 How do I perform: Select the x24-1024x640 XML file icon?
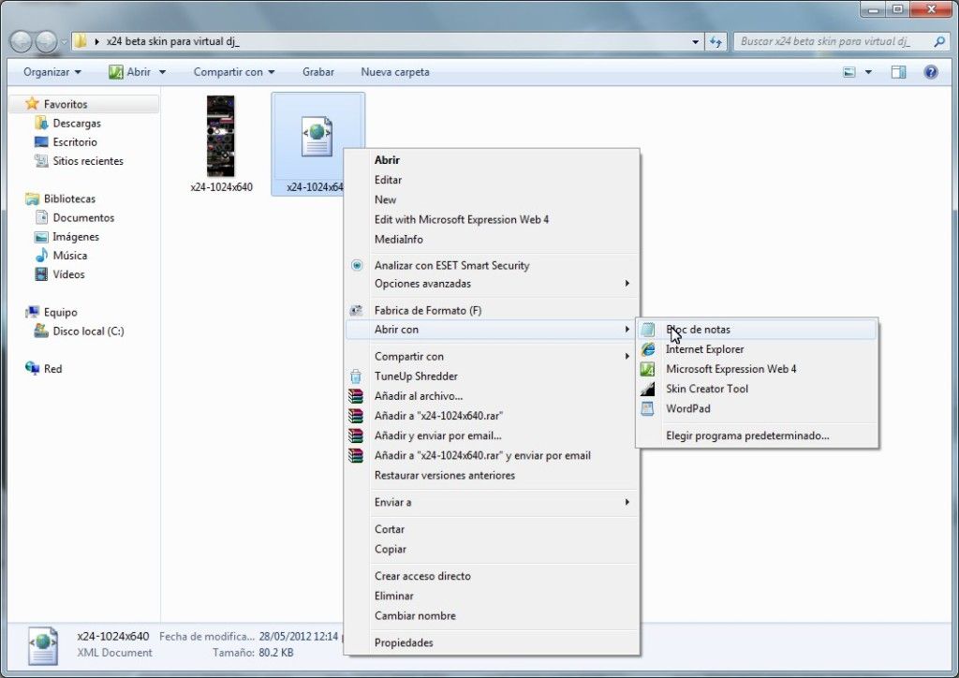317,137
